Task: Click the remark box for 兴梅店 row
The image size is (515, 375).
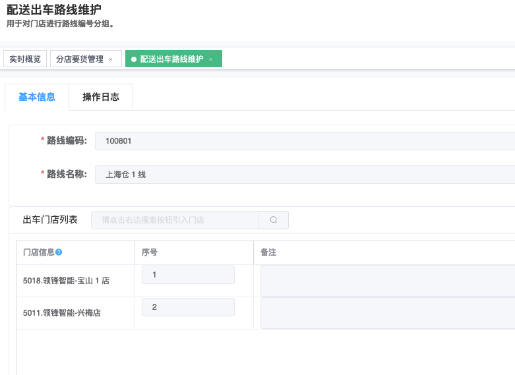Action: 388,313
